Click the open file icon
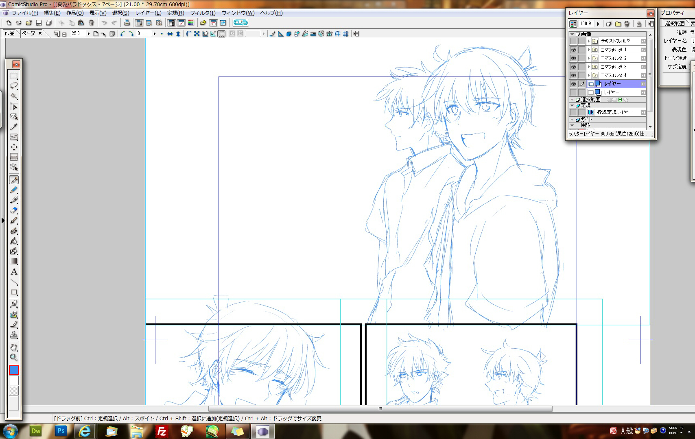The image size is (695, 439). click(28, 23)
